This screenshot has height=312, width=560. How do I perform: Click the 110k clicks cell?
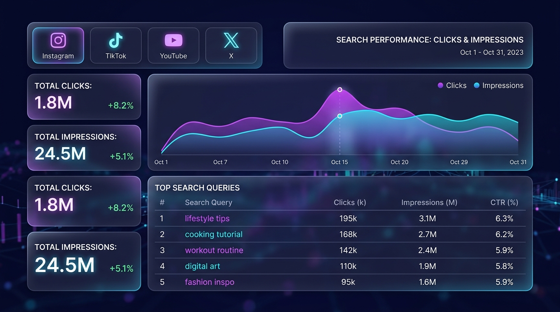click(x=348, y=266)
